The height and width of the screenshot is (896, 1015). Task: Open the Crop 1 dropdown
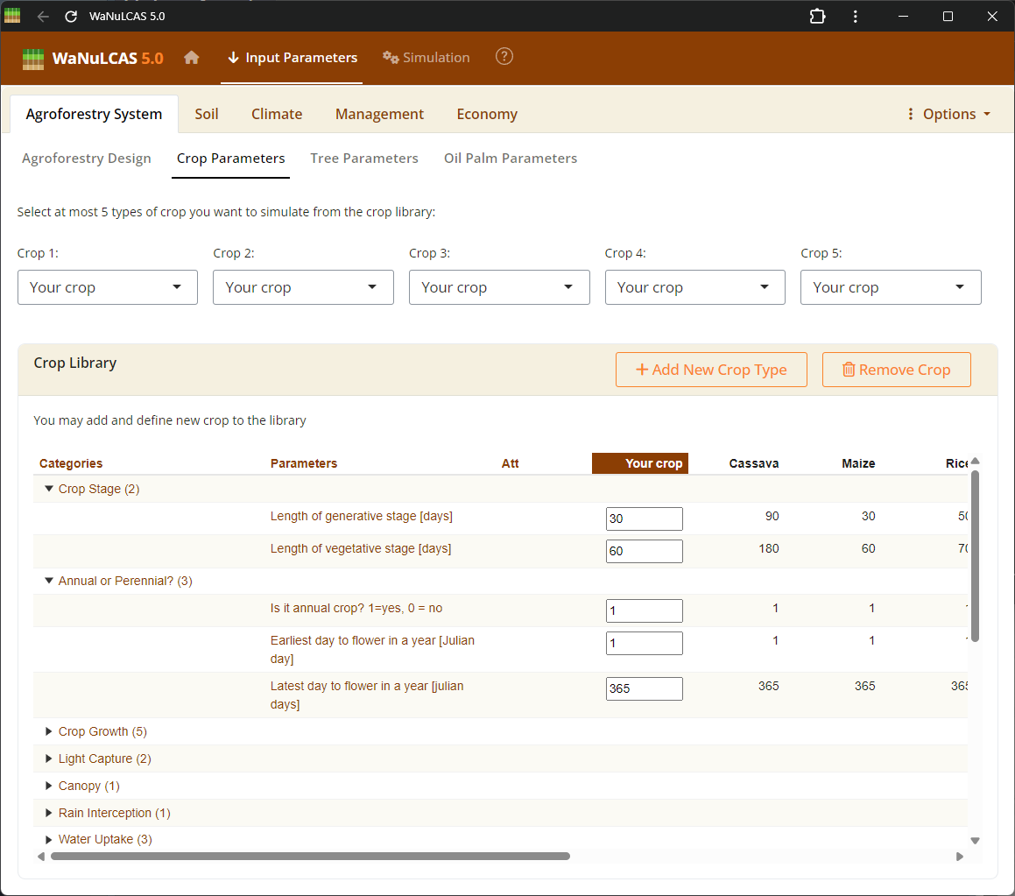(x=108, y=287)
